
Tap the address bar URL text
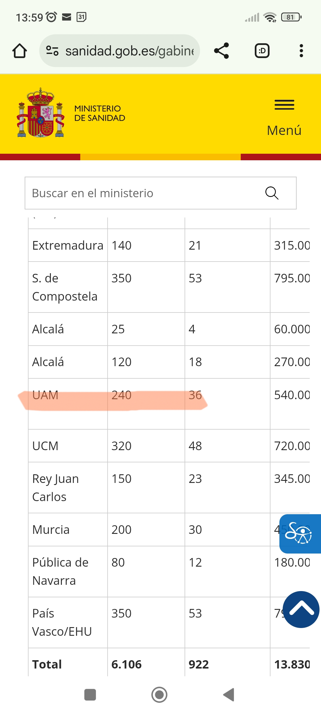(130, 51)
